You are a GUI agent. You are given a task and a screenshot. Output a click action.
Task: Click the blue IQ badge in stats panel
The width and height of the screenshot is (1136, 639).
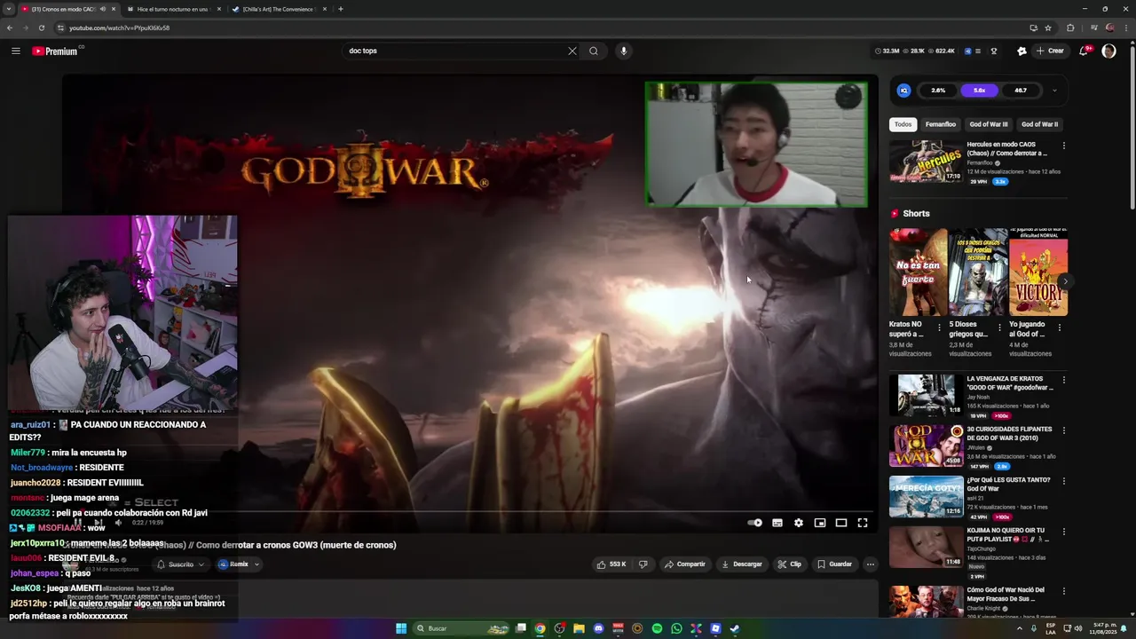click(x=903, y=90)
